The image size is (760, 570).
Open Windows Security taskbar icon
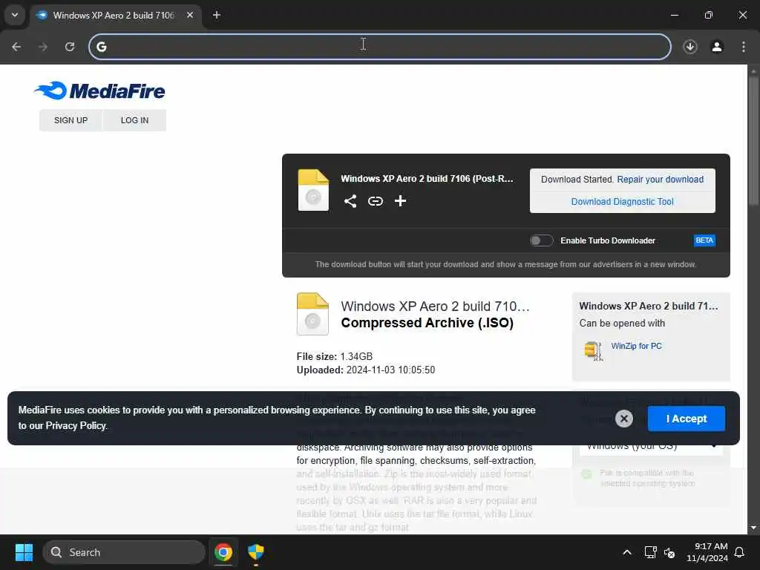tap(256, 552)
